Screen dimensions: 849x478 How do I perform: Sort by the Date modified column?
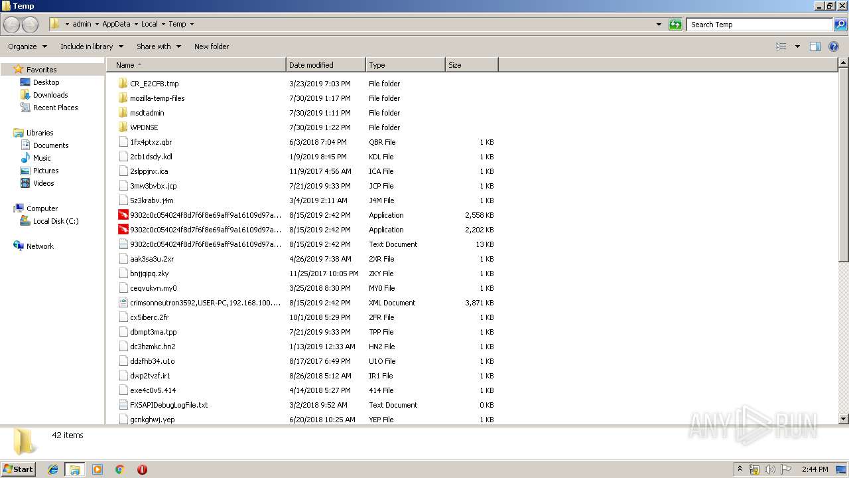[326, 65]
